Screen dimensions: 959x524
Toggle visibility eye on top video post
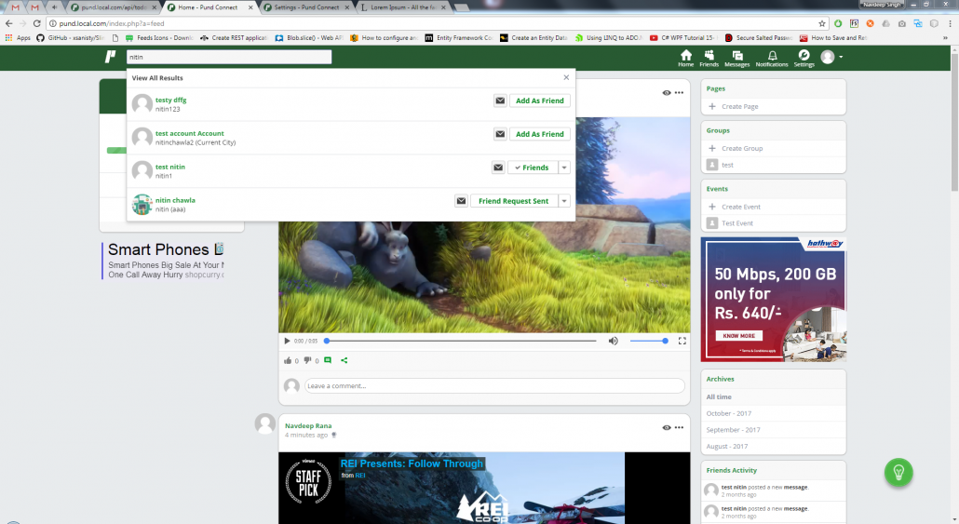(x=666, y=93)
